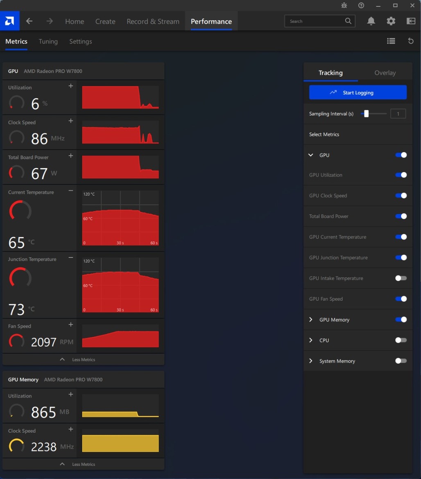This screenshot has height=479, width=421.
Task: Switch to the Tuning sub-tab
Action: pos(48,41)
